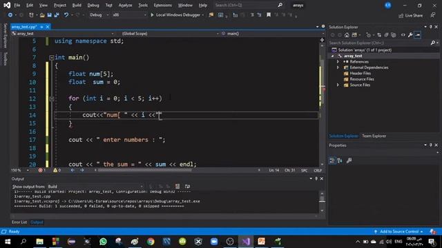Open the Toolbox side tab
442x248 pixels.
5,59
